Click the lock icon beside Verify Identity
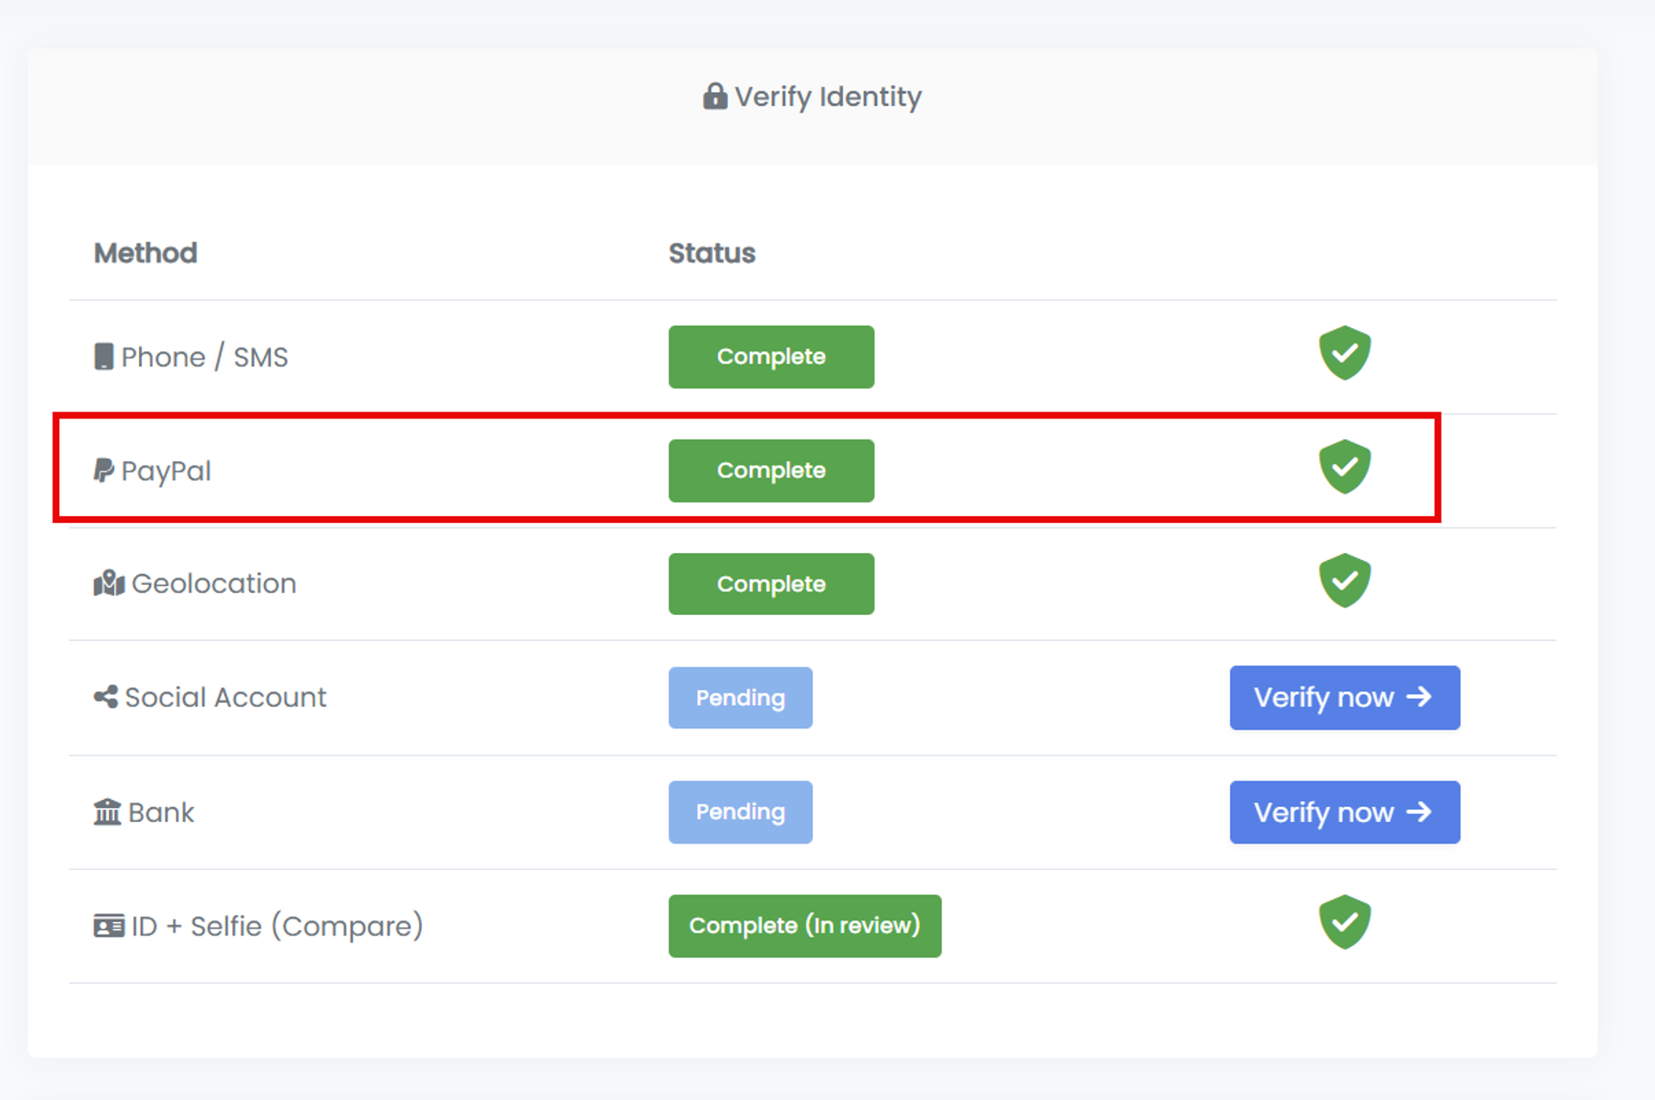Viewport: 1655px width, 1100px height. (x=715, y=96)
